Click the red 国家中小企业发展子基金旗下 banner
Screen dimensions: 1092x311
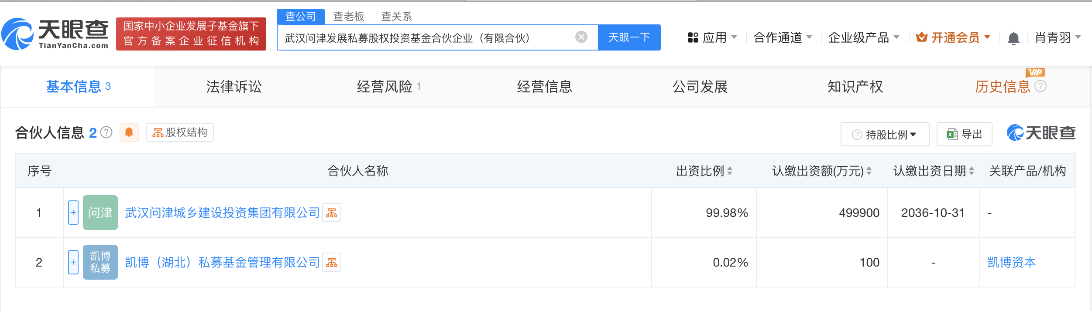point(191,34)
